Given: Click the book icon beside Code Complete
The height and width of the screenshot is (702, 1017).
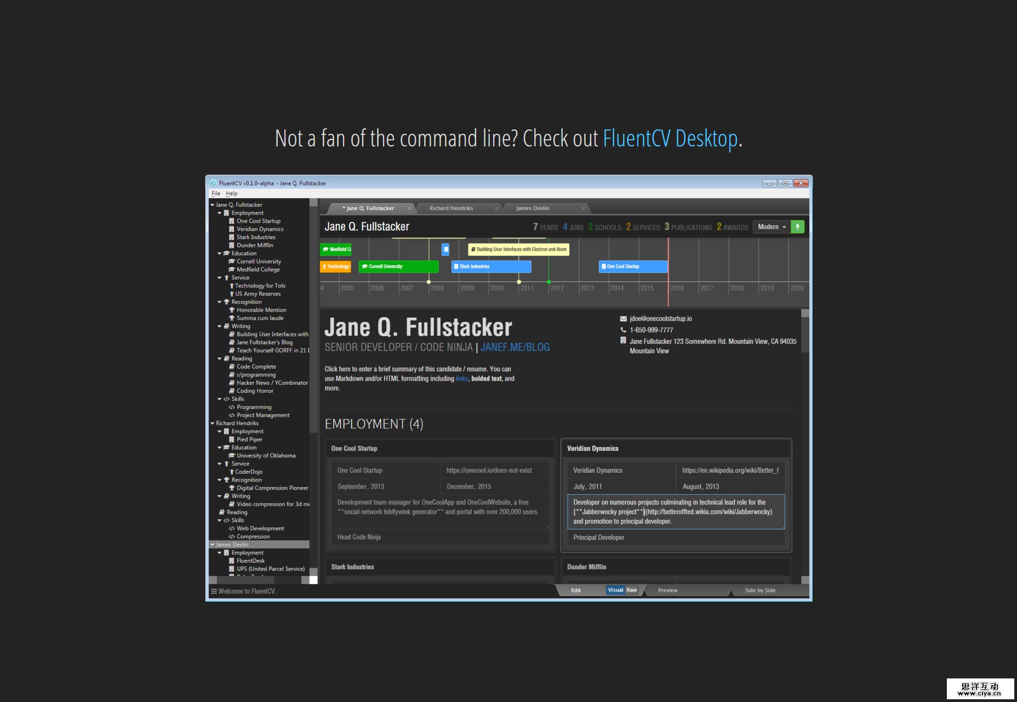Looking at the screenshot, I should 232,366.
